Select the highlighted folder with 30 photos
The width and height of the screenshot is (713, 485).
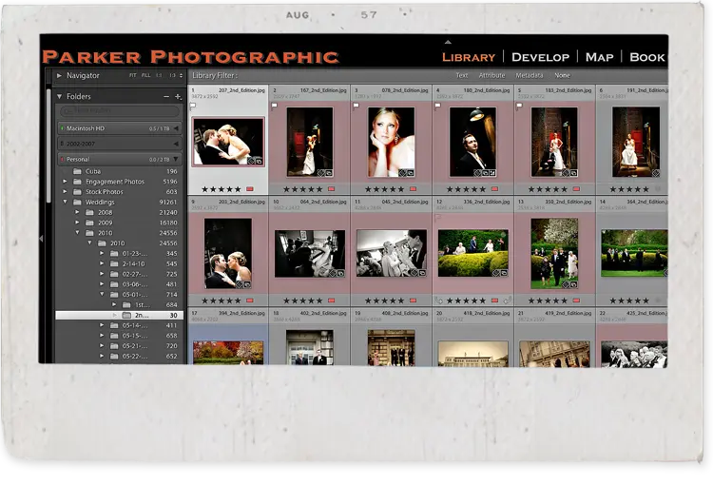pyautogui.click(x=119, y=316)
